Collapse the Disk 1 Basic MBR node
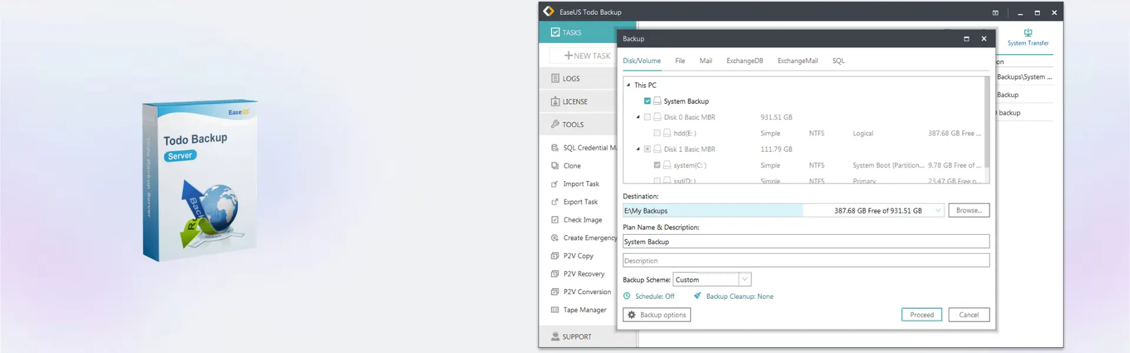This screenshot has height=353, width=1130. 638,149
